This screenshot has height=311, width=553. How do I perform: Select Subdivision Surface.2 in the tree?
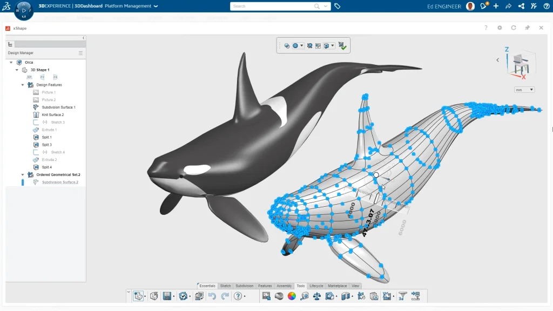tap(60, 182)
